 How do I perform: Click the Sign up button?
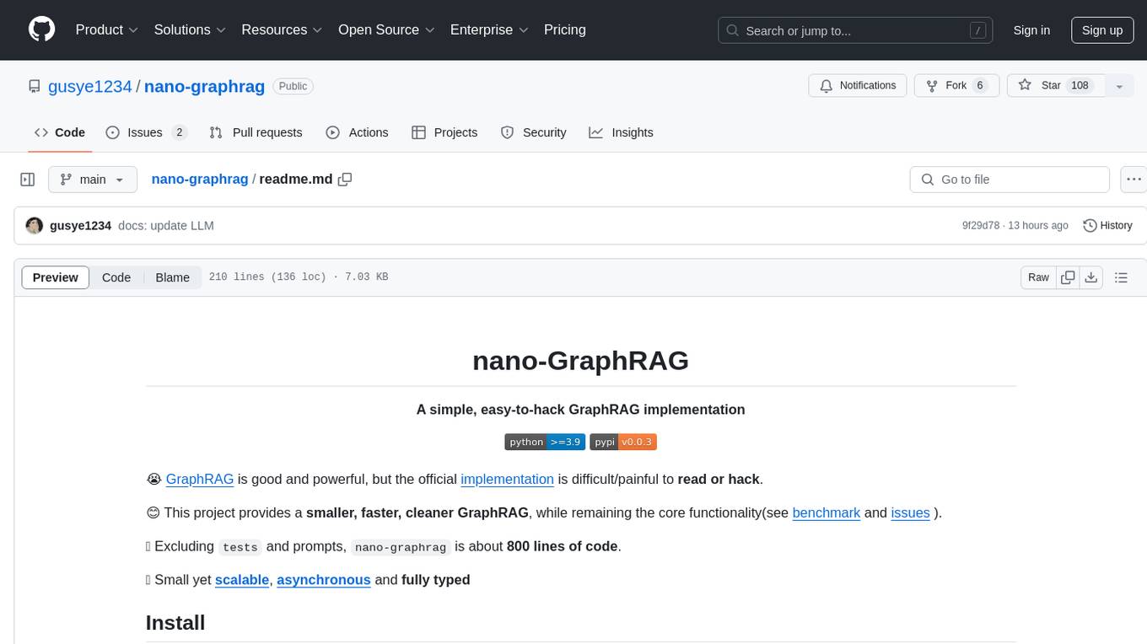point(1102,30)
